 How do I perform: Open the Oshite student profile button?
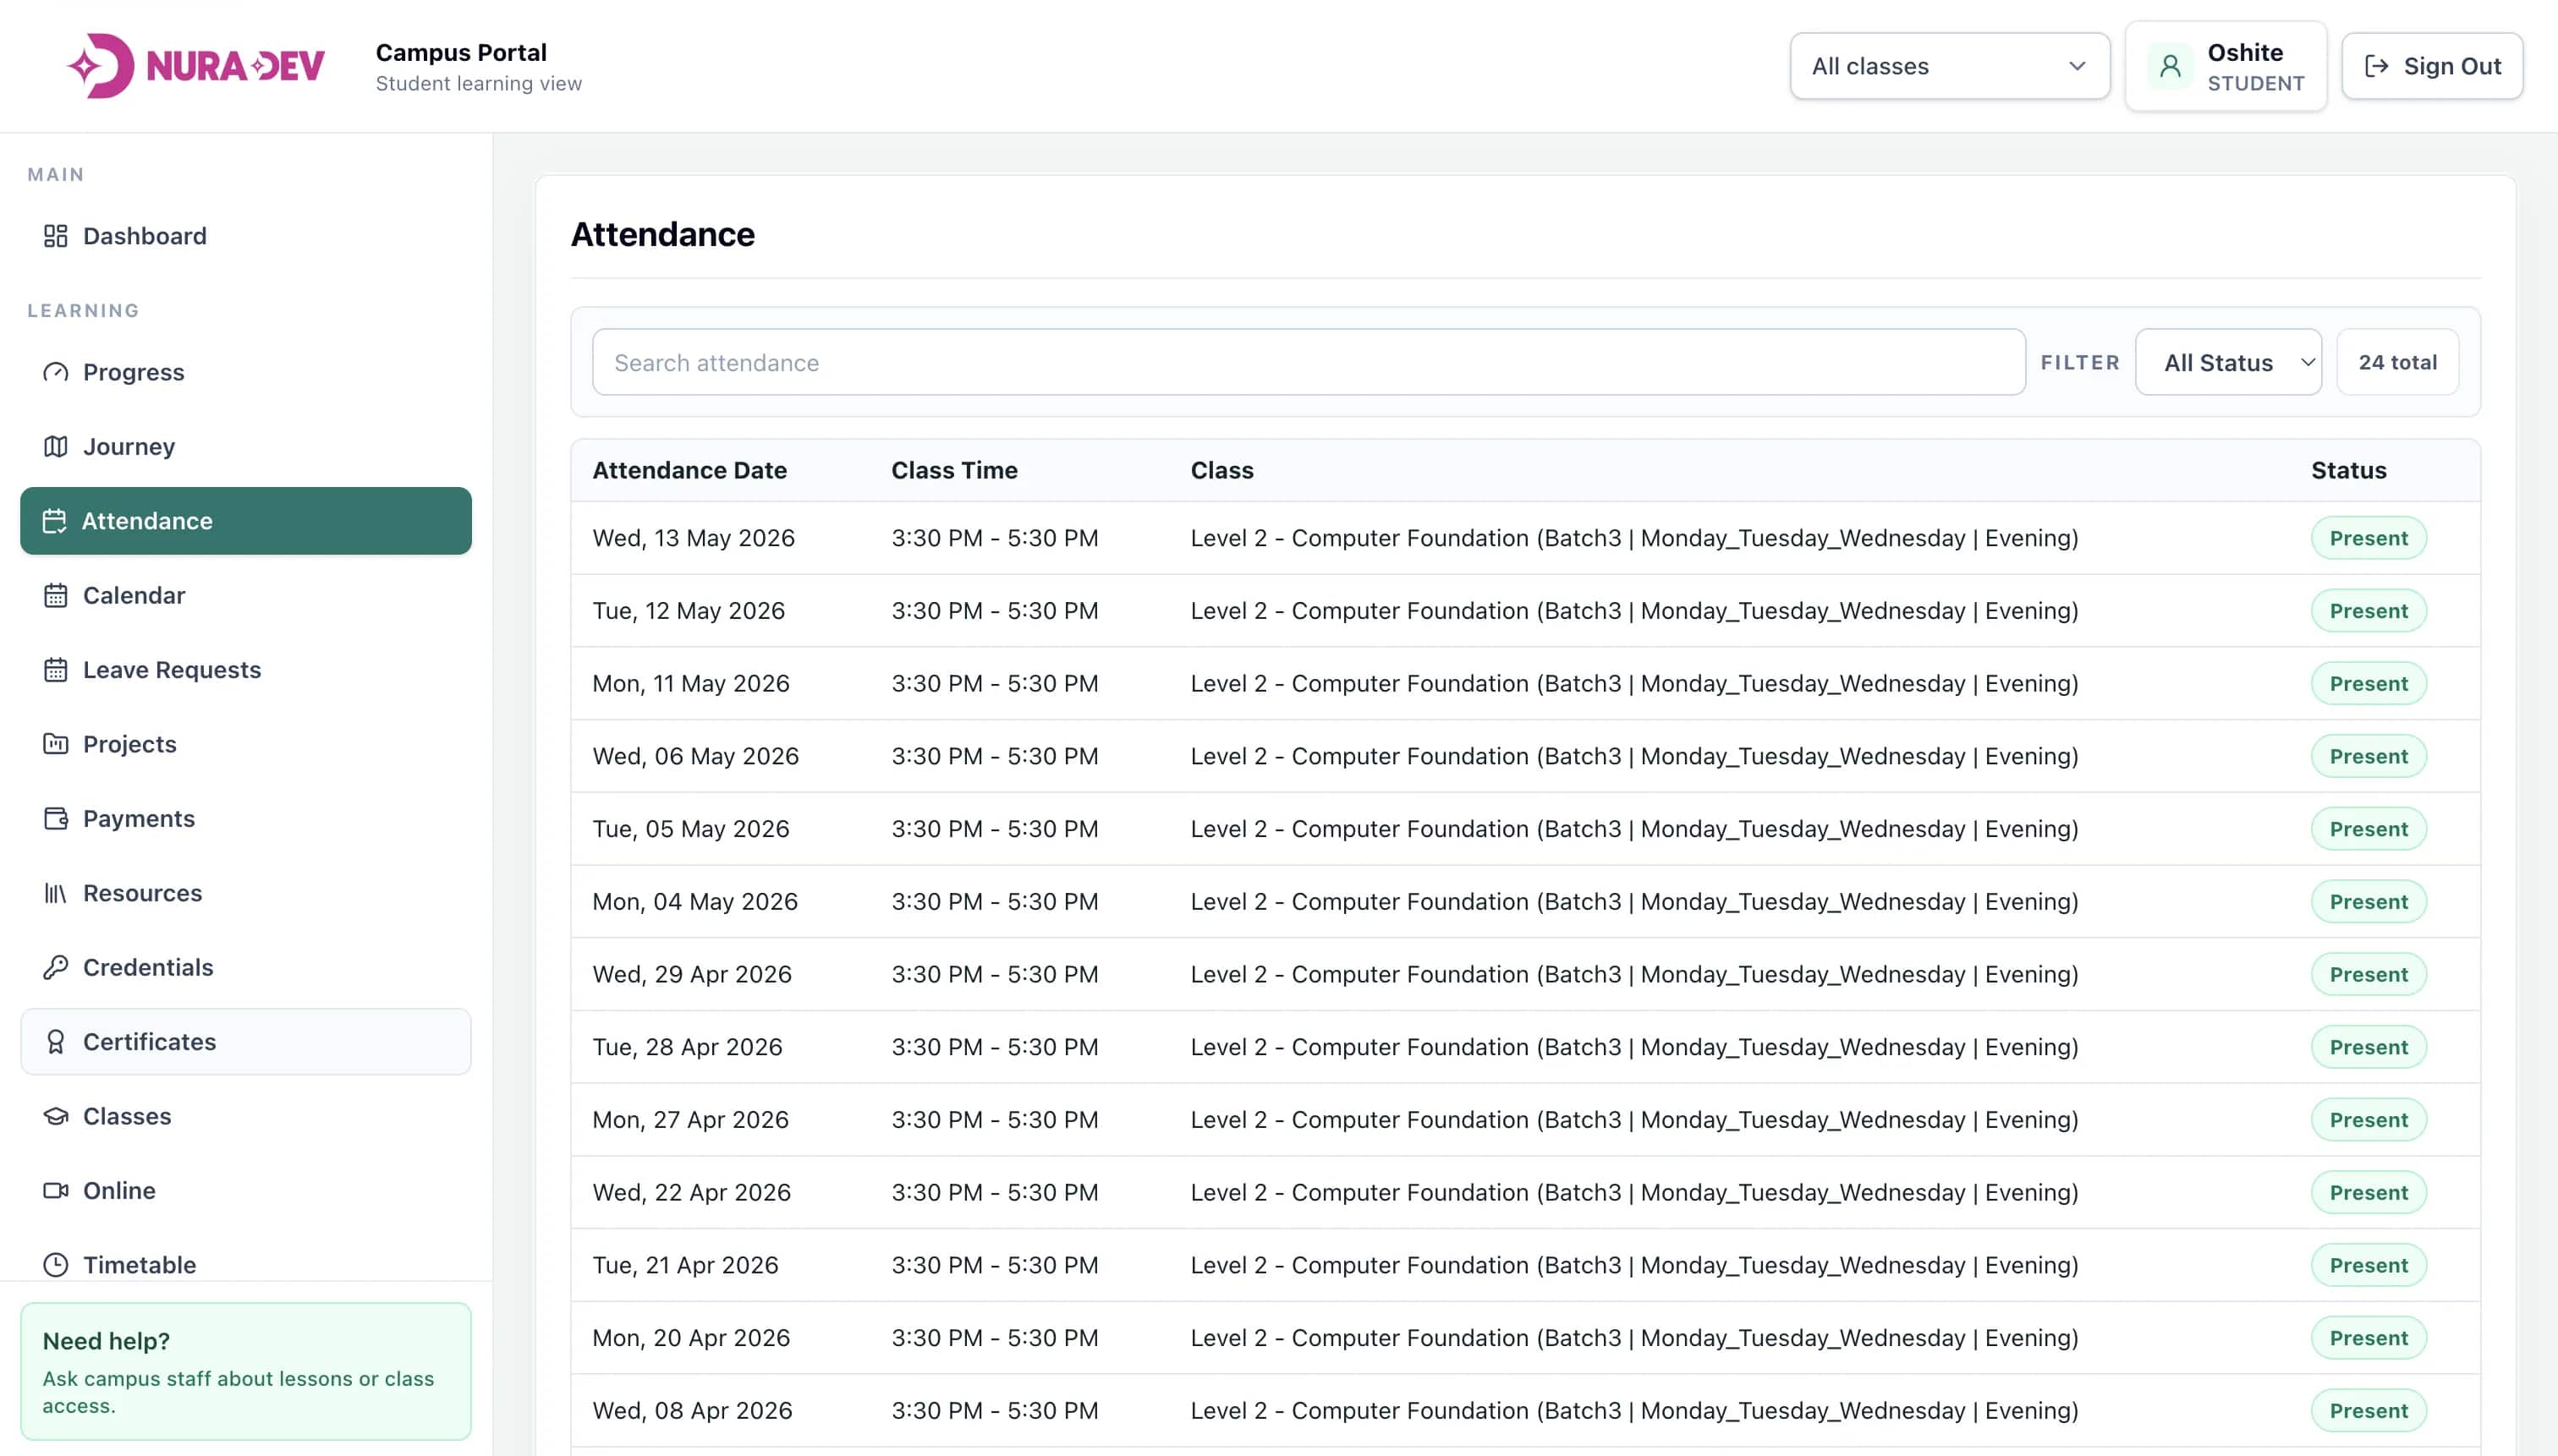[x=2226, y=66]
